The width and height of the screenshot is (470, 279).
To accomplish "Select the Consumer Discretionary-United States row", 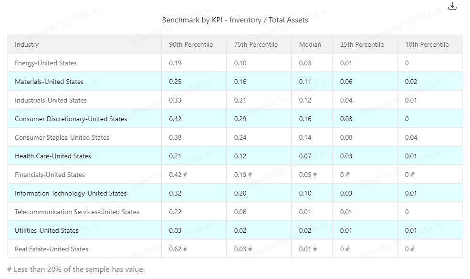I will pos(71,119).
